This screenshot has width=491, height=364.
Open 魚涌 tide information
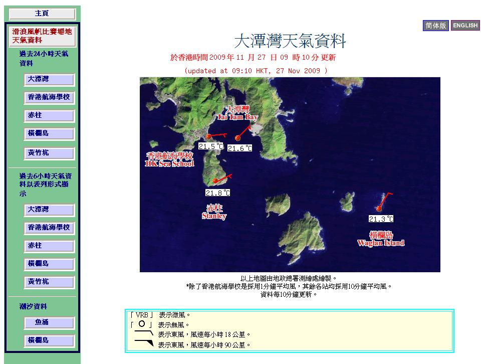[49, 322]
